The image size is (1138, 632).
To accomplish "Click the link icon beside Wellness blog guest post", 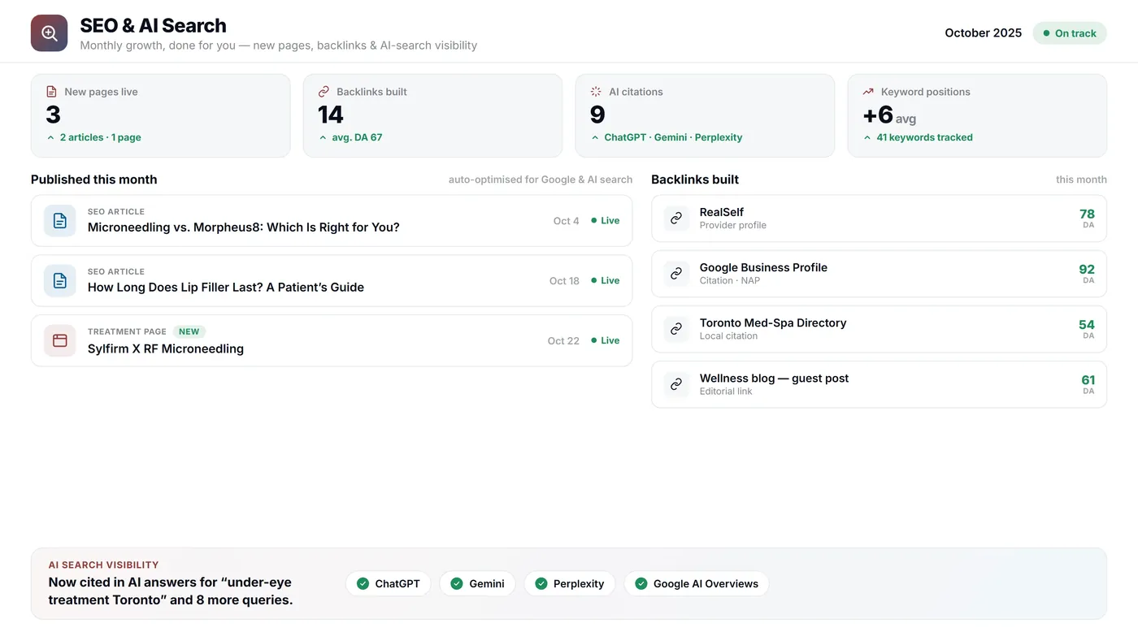I will pos(676,383).
